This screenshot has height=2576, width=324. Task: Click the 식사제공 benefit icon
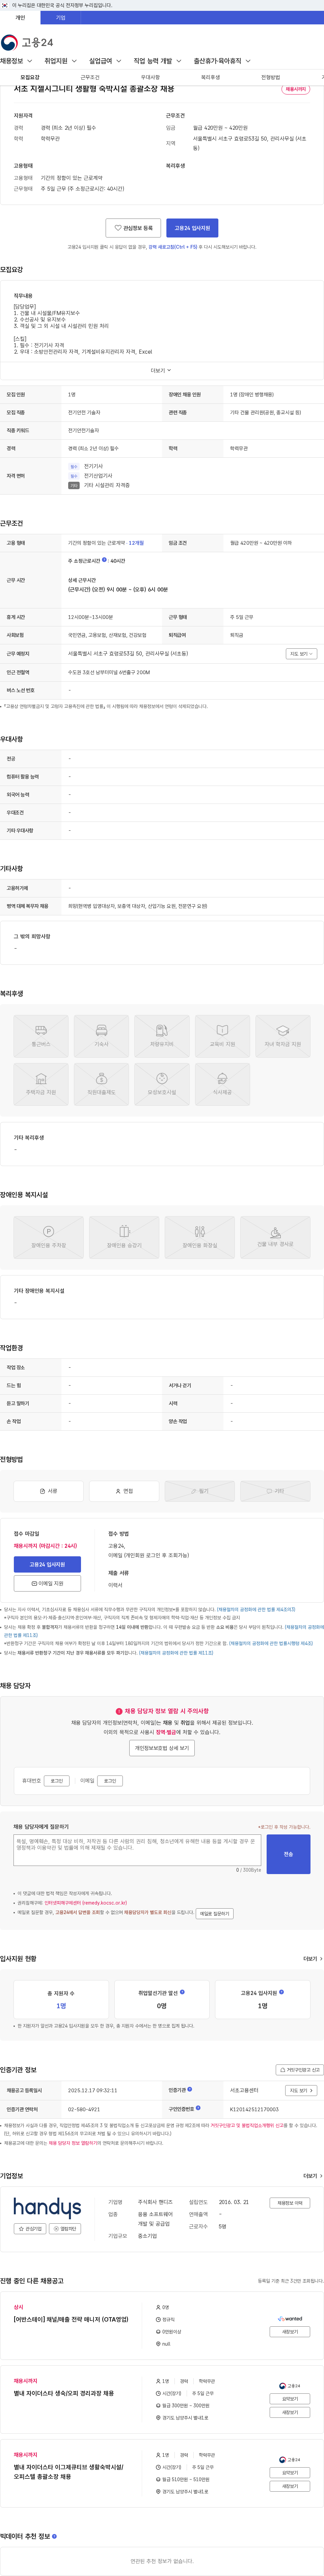point(222,1084)
